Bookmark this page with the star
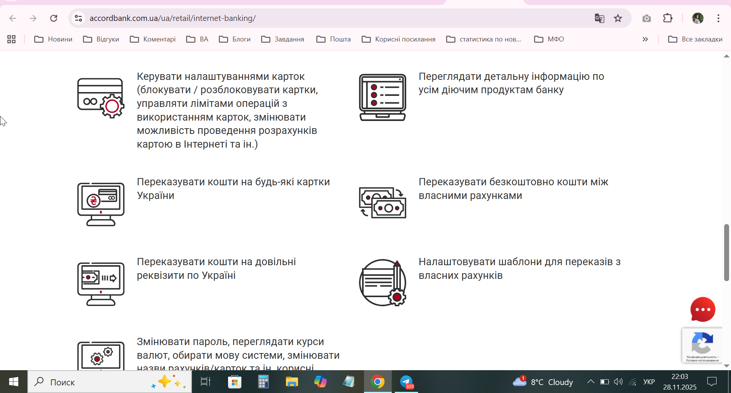This screenshot has height=393, width=731. click(x=618, y=18)
